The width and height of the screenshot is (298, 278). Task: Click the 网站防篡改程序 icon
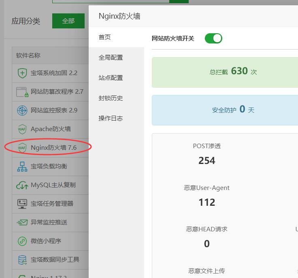(22, 92)
